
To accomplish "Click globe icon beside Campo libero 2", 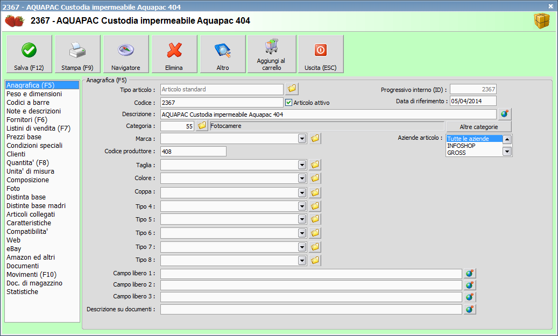I will 470,285.
